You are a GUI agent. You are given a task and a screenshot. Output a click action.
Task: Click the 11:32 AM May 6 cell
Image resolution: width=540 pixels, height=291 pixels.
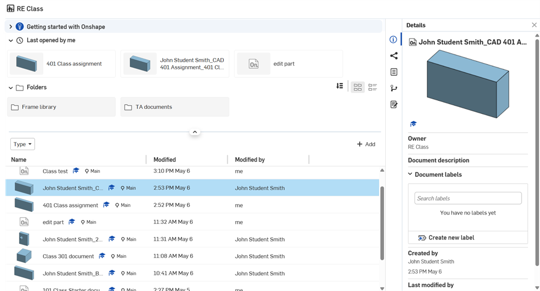173,222
